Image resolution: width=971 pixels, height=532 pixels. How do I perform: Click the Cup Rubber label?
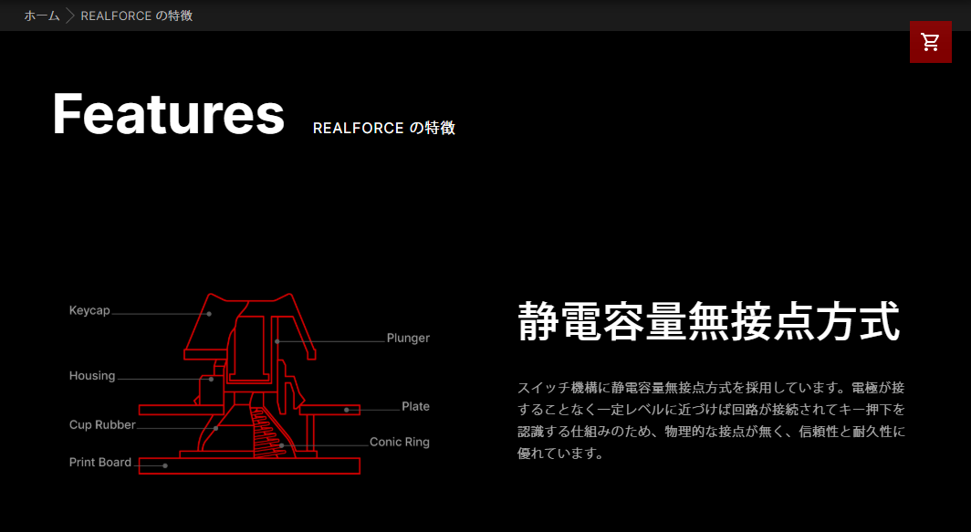(x=102, y=425)
